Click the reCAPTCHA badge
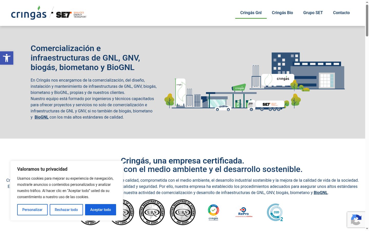 click(356, 220)
